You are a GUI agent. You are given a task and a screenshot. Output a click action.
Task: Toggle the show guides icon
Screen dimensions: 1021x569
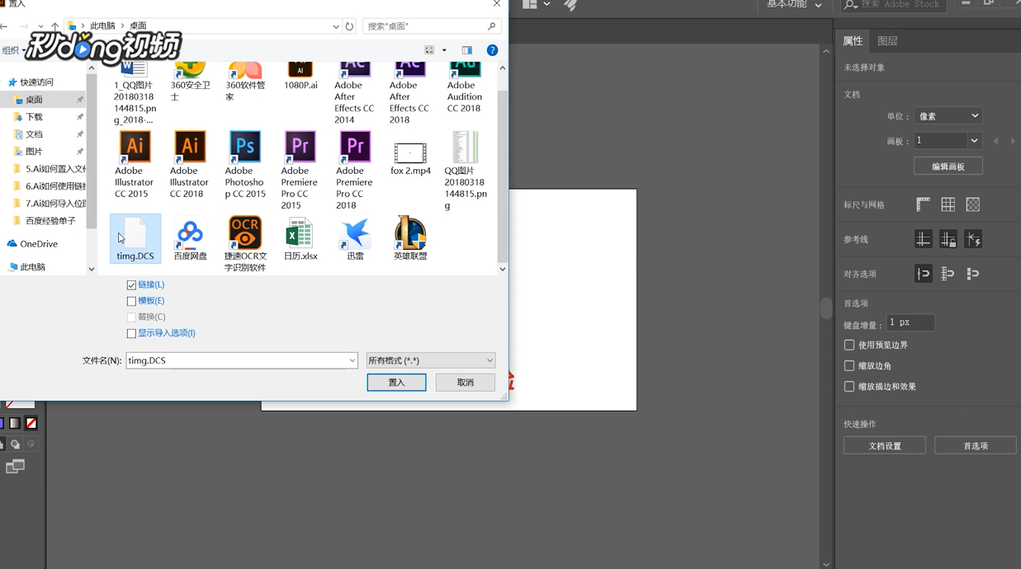coord(923,239)
